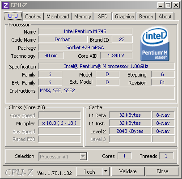Click the empty Core Speed field
Image resolution: width=182 pixels, height=179 pixels.
tap(59, 115)
